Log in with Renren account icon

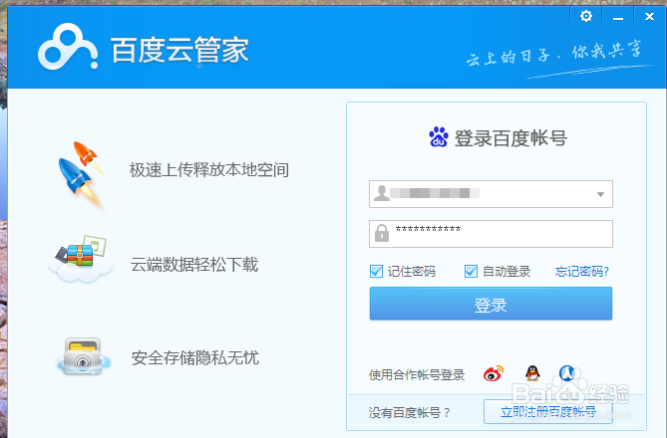567,373
